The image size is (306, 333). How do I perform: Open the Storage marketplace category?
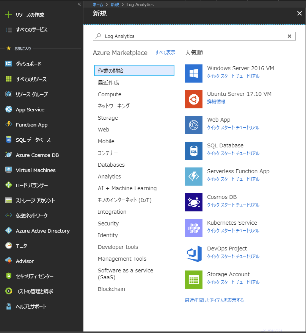pos(108,118)
